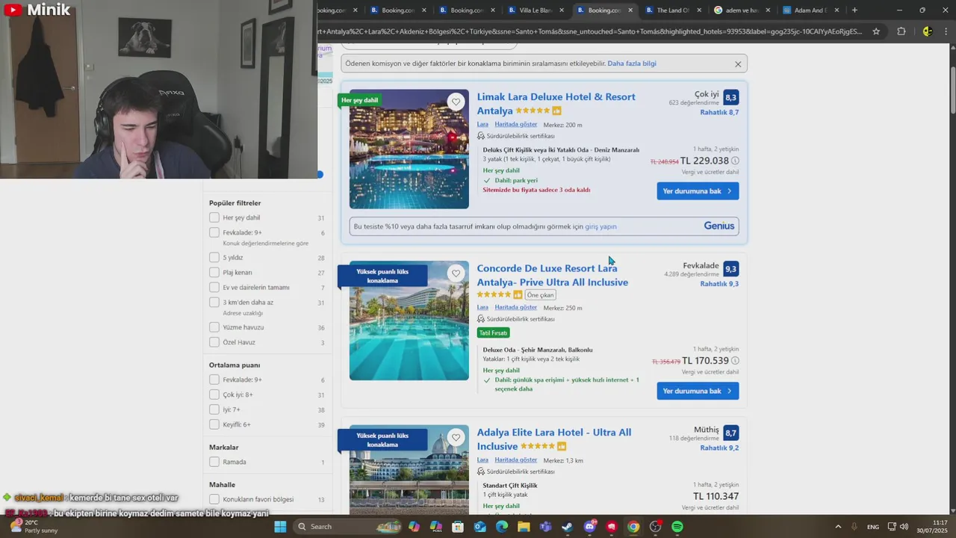Screen dimensions: 956x538
Task: Click Yer durumuna bak for Concorde De Luxe
Action: pyautogui.click(x=698, y=391)
